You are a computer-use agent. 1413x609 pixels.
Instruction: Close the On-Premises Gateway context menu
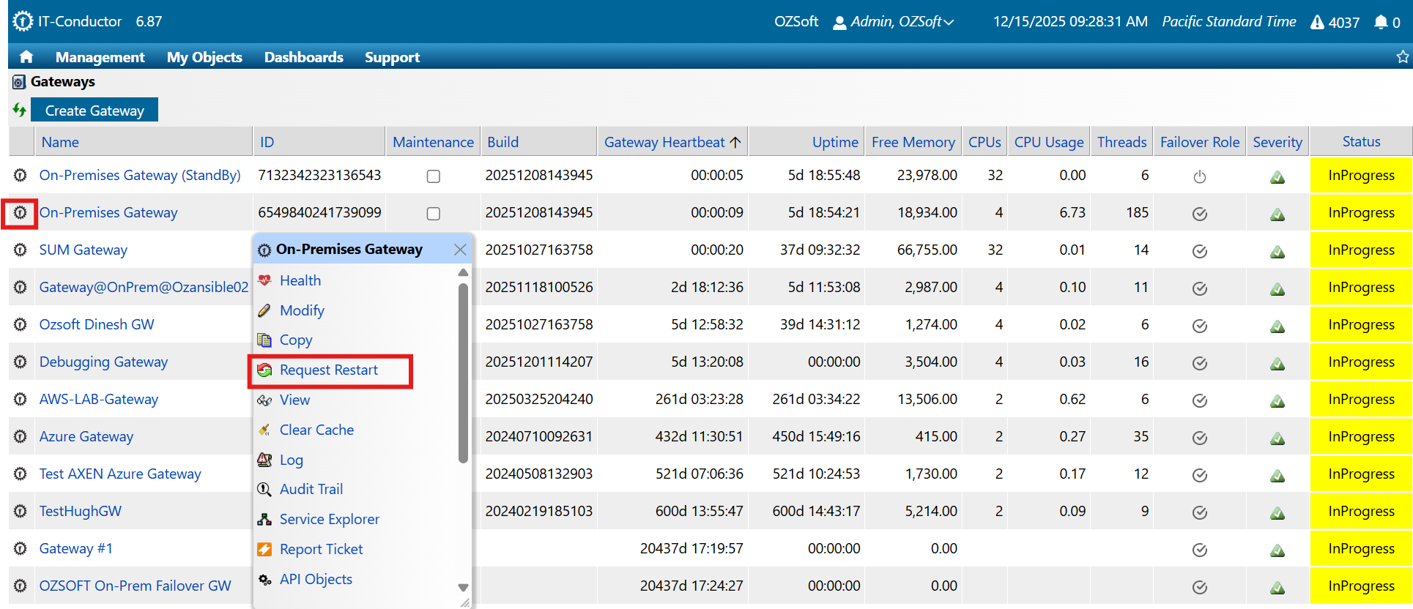pyautogui.click(x=460, y=250)
